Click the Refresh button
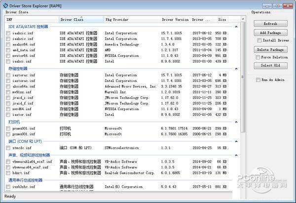Viewport: 296px width, 203px height. click(270, 24)
